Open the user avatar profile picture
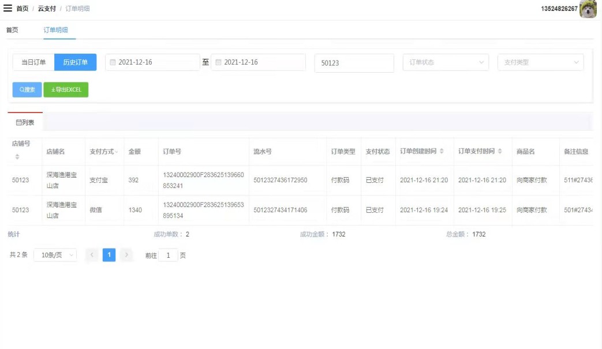Image resolution: width=602 pixels, height=349 pixels. pos(588,9)
